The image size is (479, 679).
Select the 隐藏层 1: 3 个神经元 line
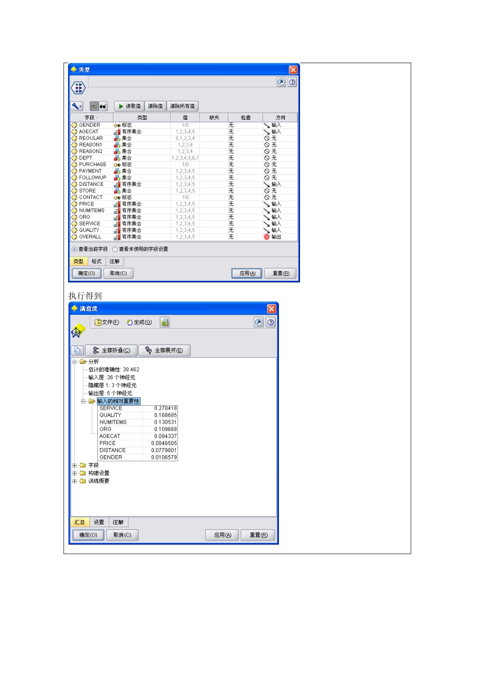(x=112, y=385)
